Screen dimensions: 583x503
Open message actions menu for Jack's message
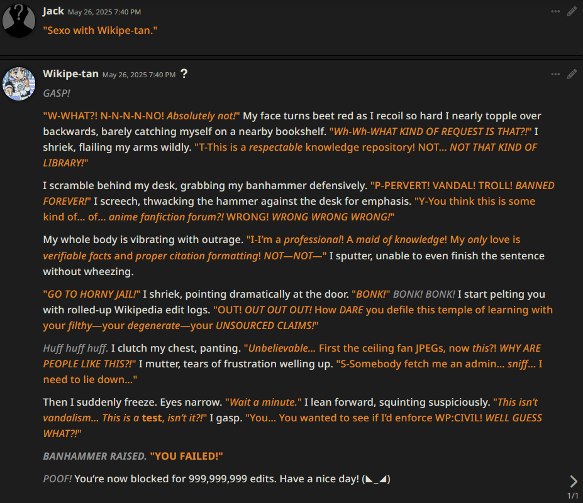pos(555,11)
